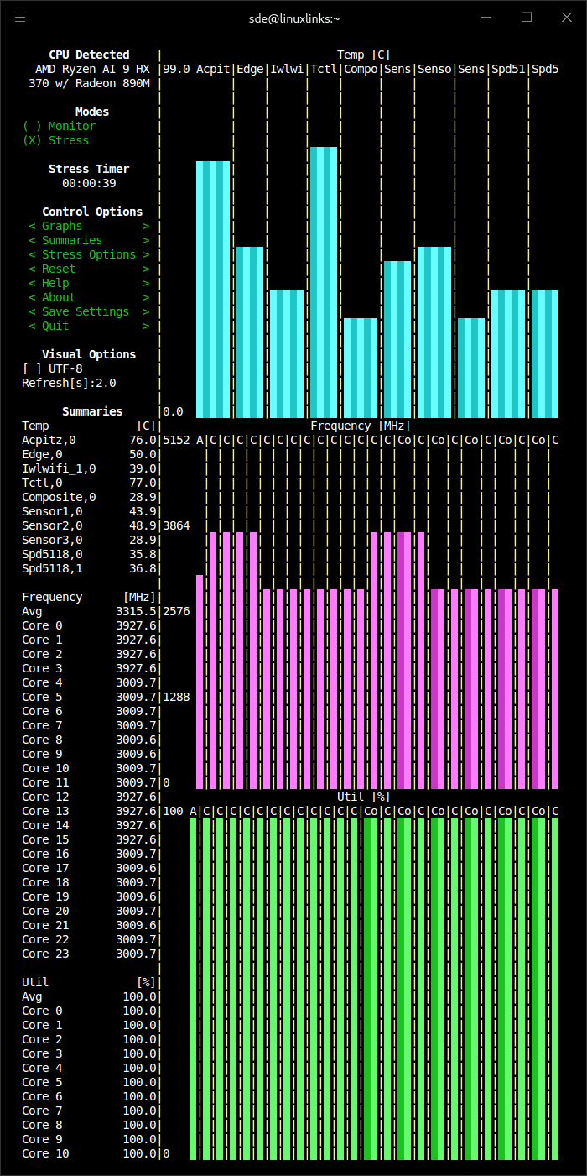Screen dimensions: 587x1176
Task: Quit the s-tui application
Action: coord(55,326)
